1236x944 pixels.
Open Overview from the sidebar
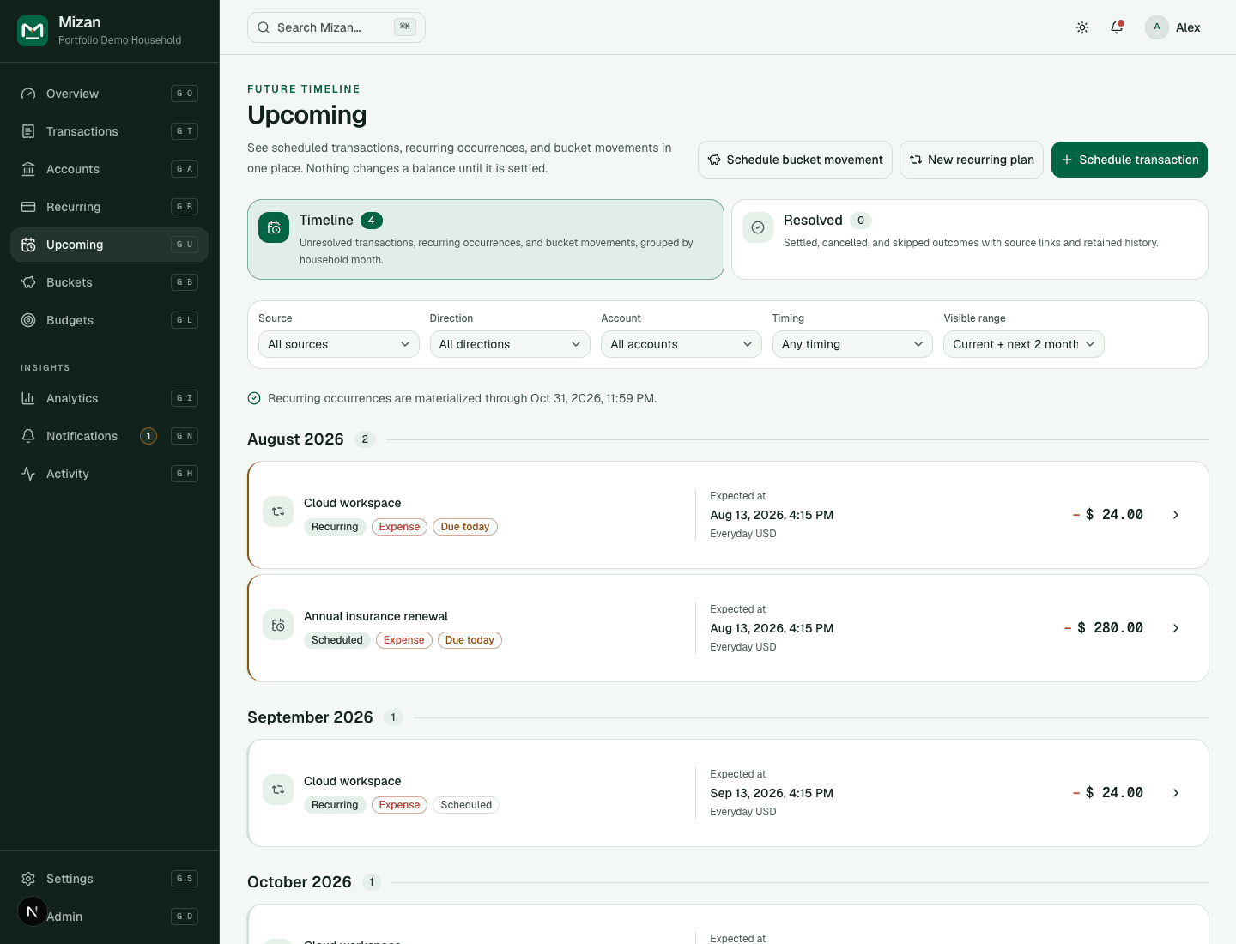click(x=109, y=94)
